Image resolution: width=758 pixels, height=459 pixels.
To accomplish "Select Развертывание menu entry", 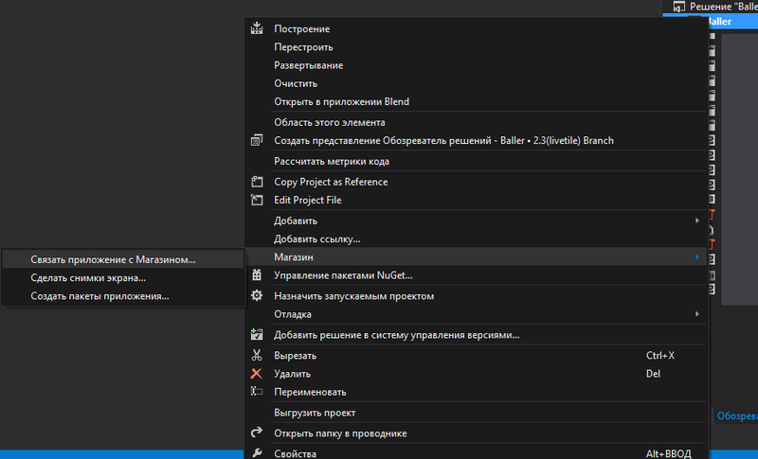I will click(477, 65).
